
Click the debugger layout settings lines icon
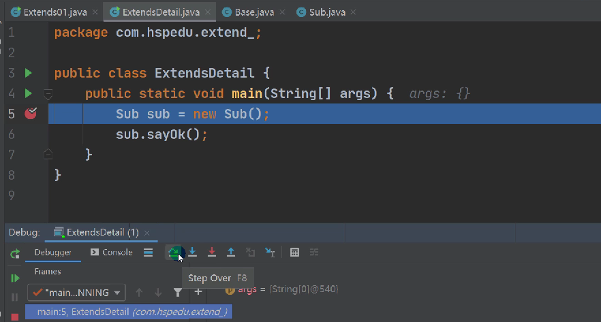(149, 253)
